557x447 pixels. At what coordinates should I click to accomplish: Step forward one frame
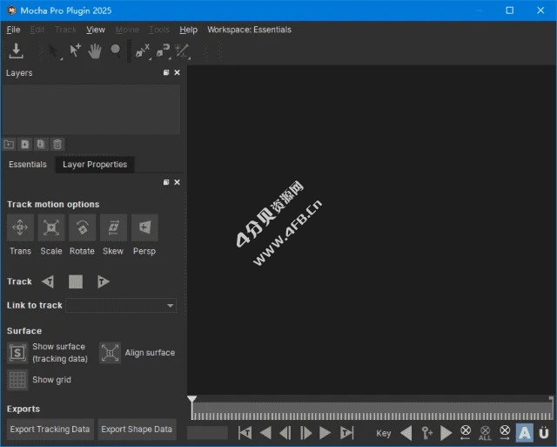click(305, 433)
